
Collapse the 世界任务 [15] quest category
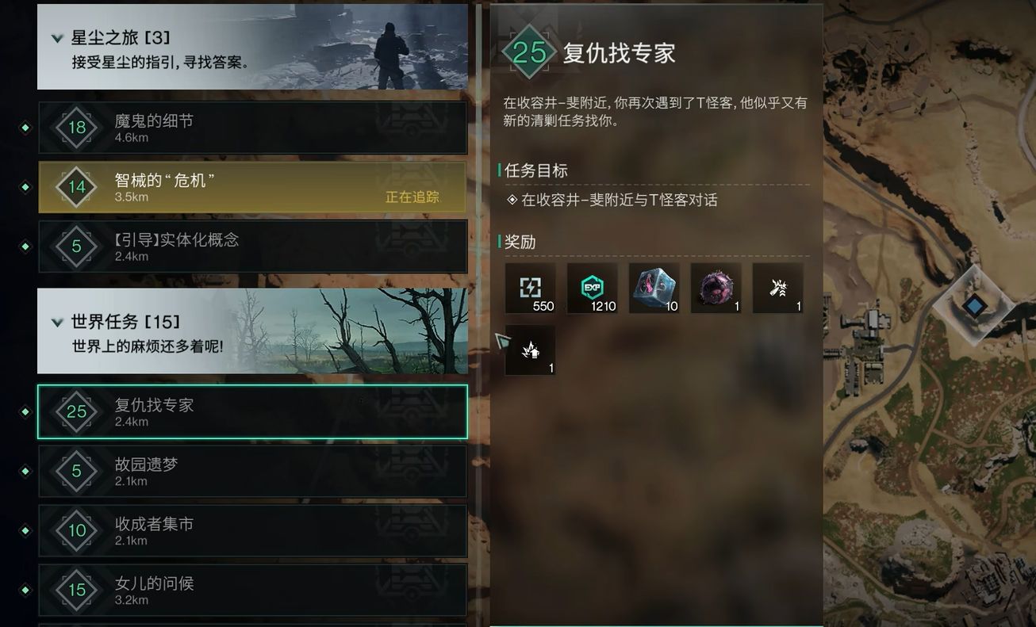point(57,322)
